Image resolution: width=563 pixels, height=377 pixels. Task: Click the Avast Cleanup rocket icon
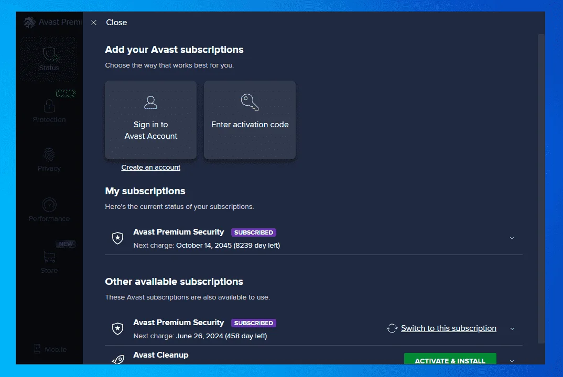(x=118, y=359)
